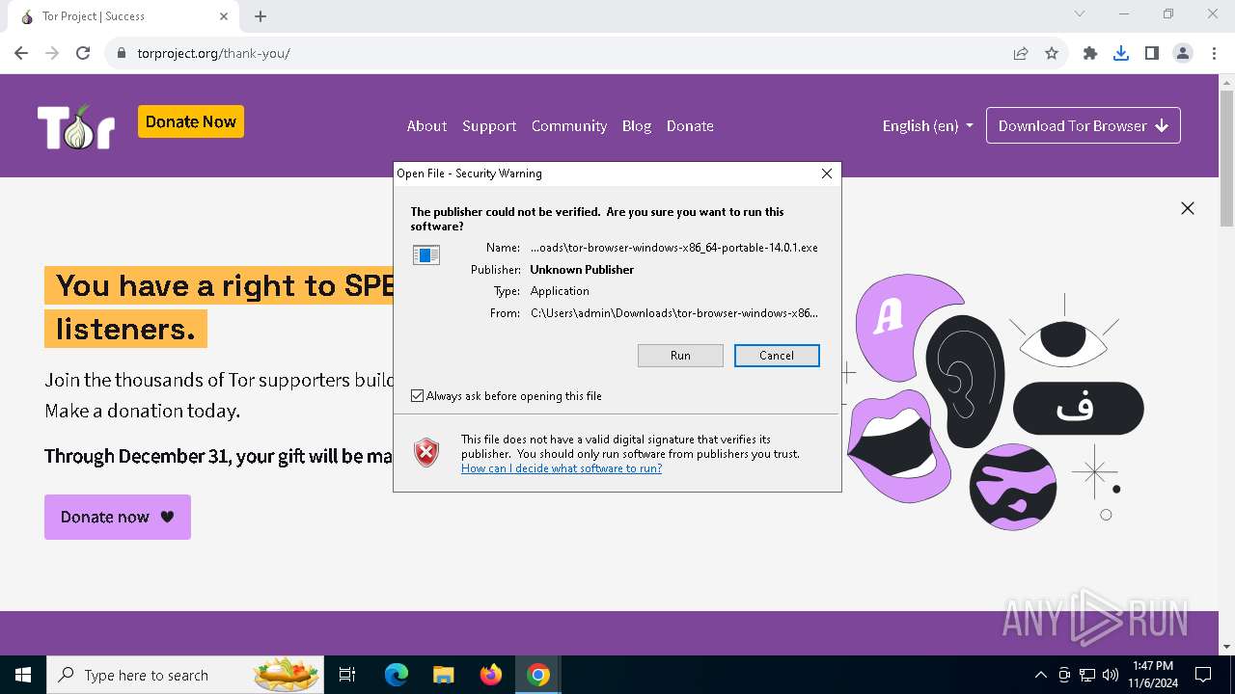Click the application file icon in dialog
The width and height of the screenshot is (1235, 694).
click(x=426, y=254)
